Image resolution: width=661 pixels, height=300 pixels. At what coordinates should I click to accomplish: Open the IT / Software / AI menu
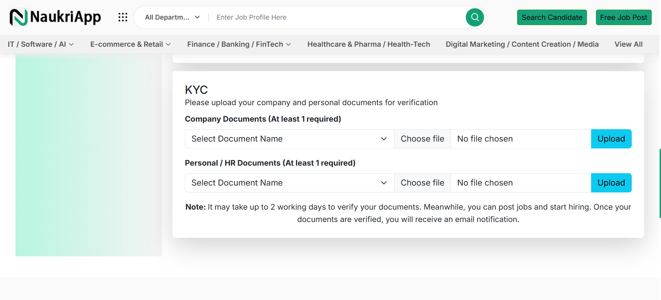pos(41,44)
